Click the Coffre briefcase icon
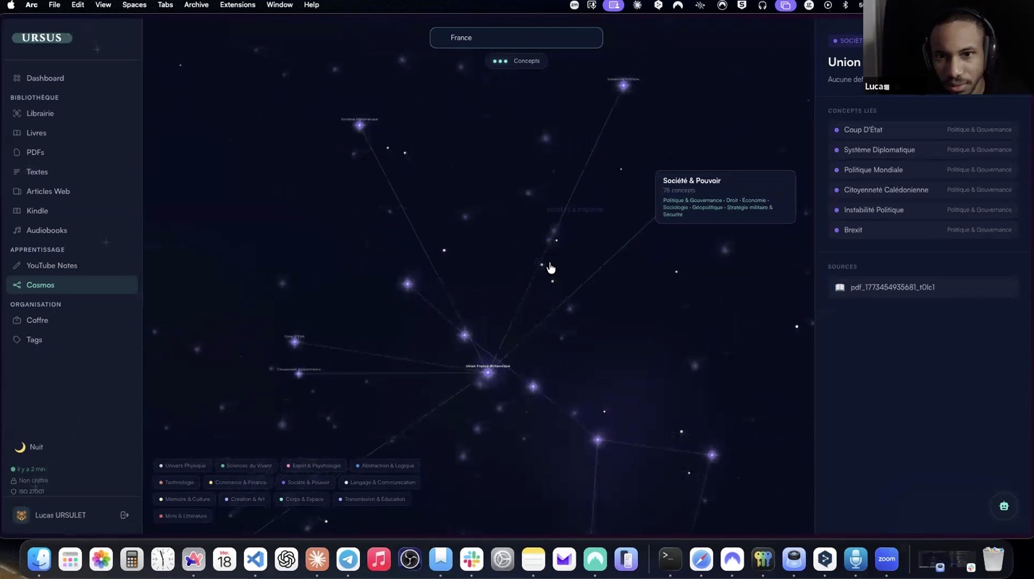 [x=17, y=320]
